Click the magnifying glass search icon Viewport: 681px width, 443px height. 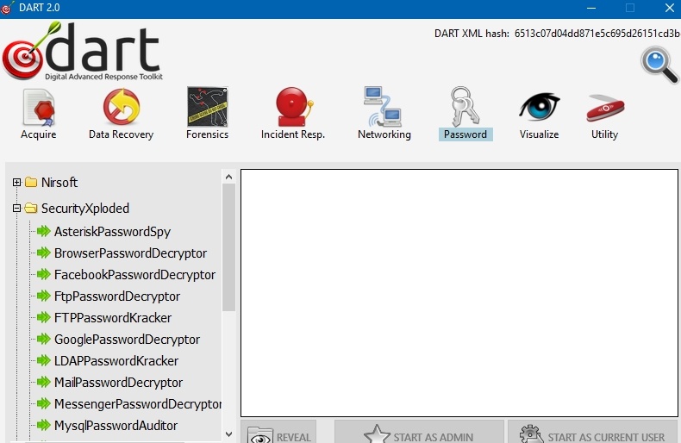point(659,65)
